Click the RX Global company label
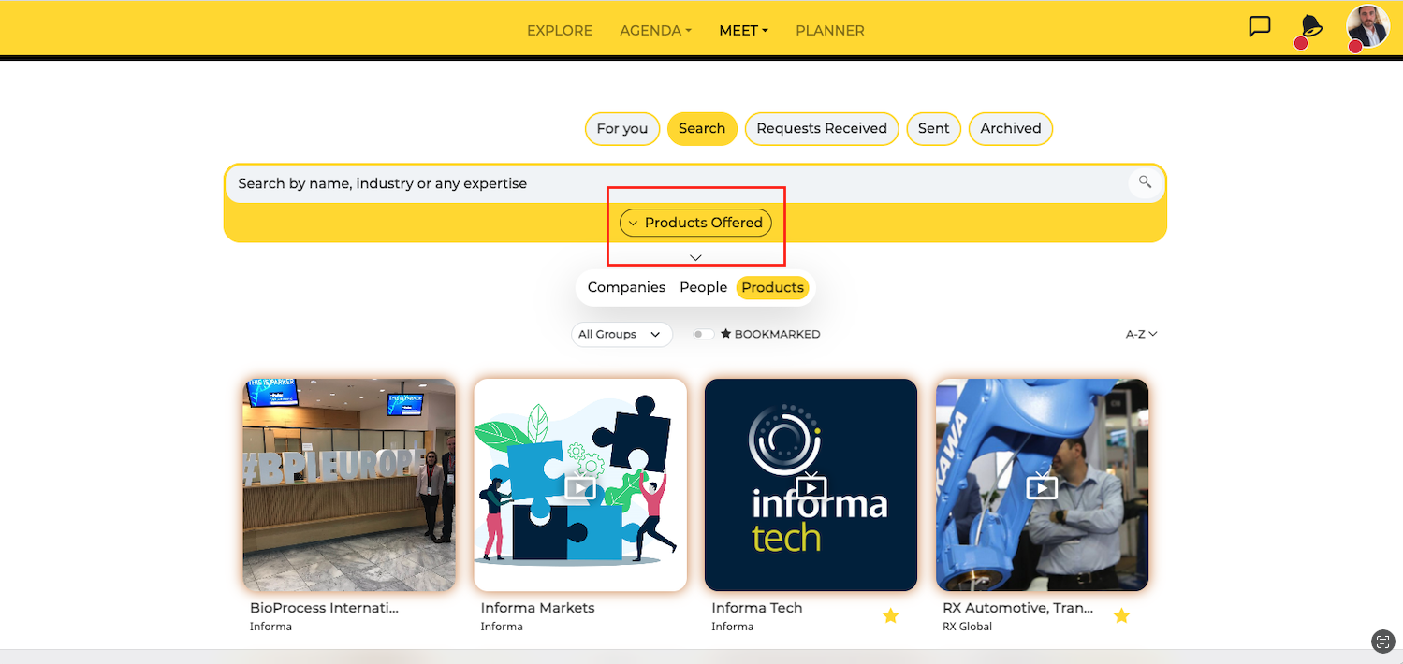1403x664 pixels. point(967,627)
